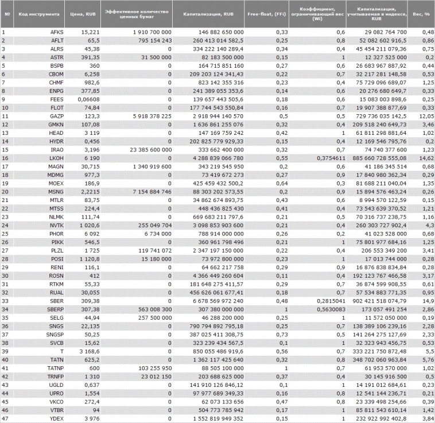The image size is (435, 423).
Task: Click LKOH weight value 14,62
Action: [426, 158]
